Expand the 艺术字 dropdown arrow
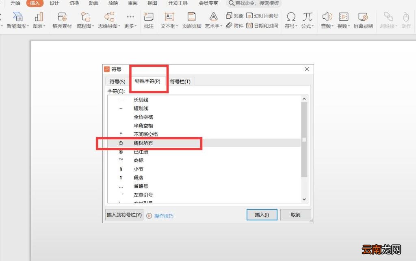 (x=221, y=26)
